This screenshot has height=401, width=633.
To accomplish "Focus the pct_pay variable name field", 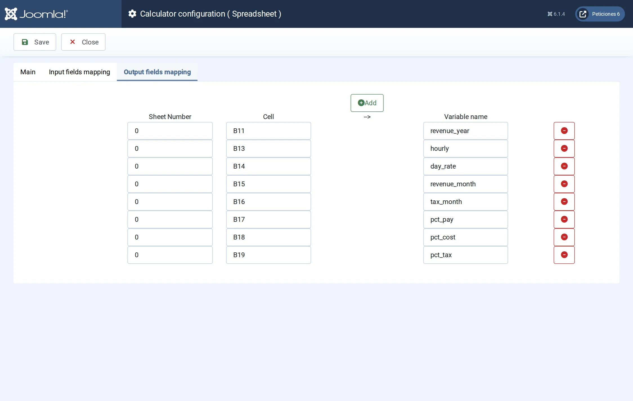I will pyautogui.click(x=466, y=219).
